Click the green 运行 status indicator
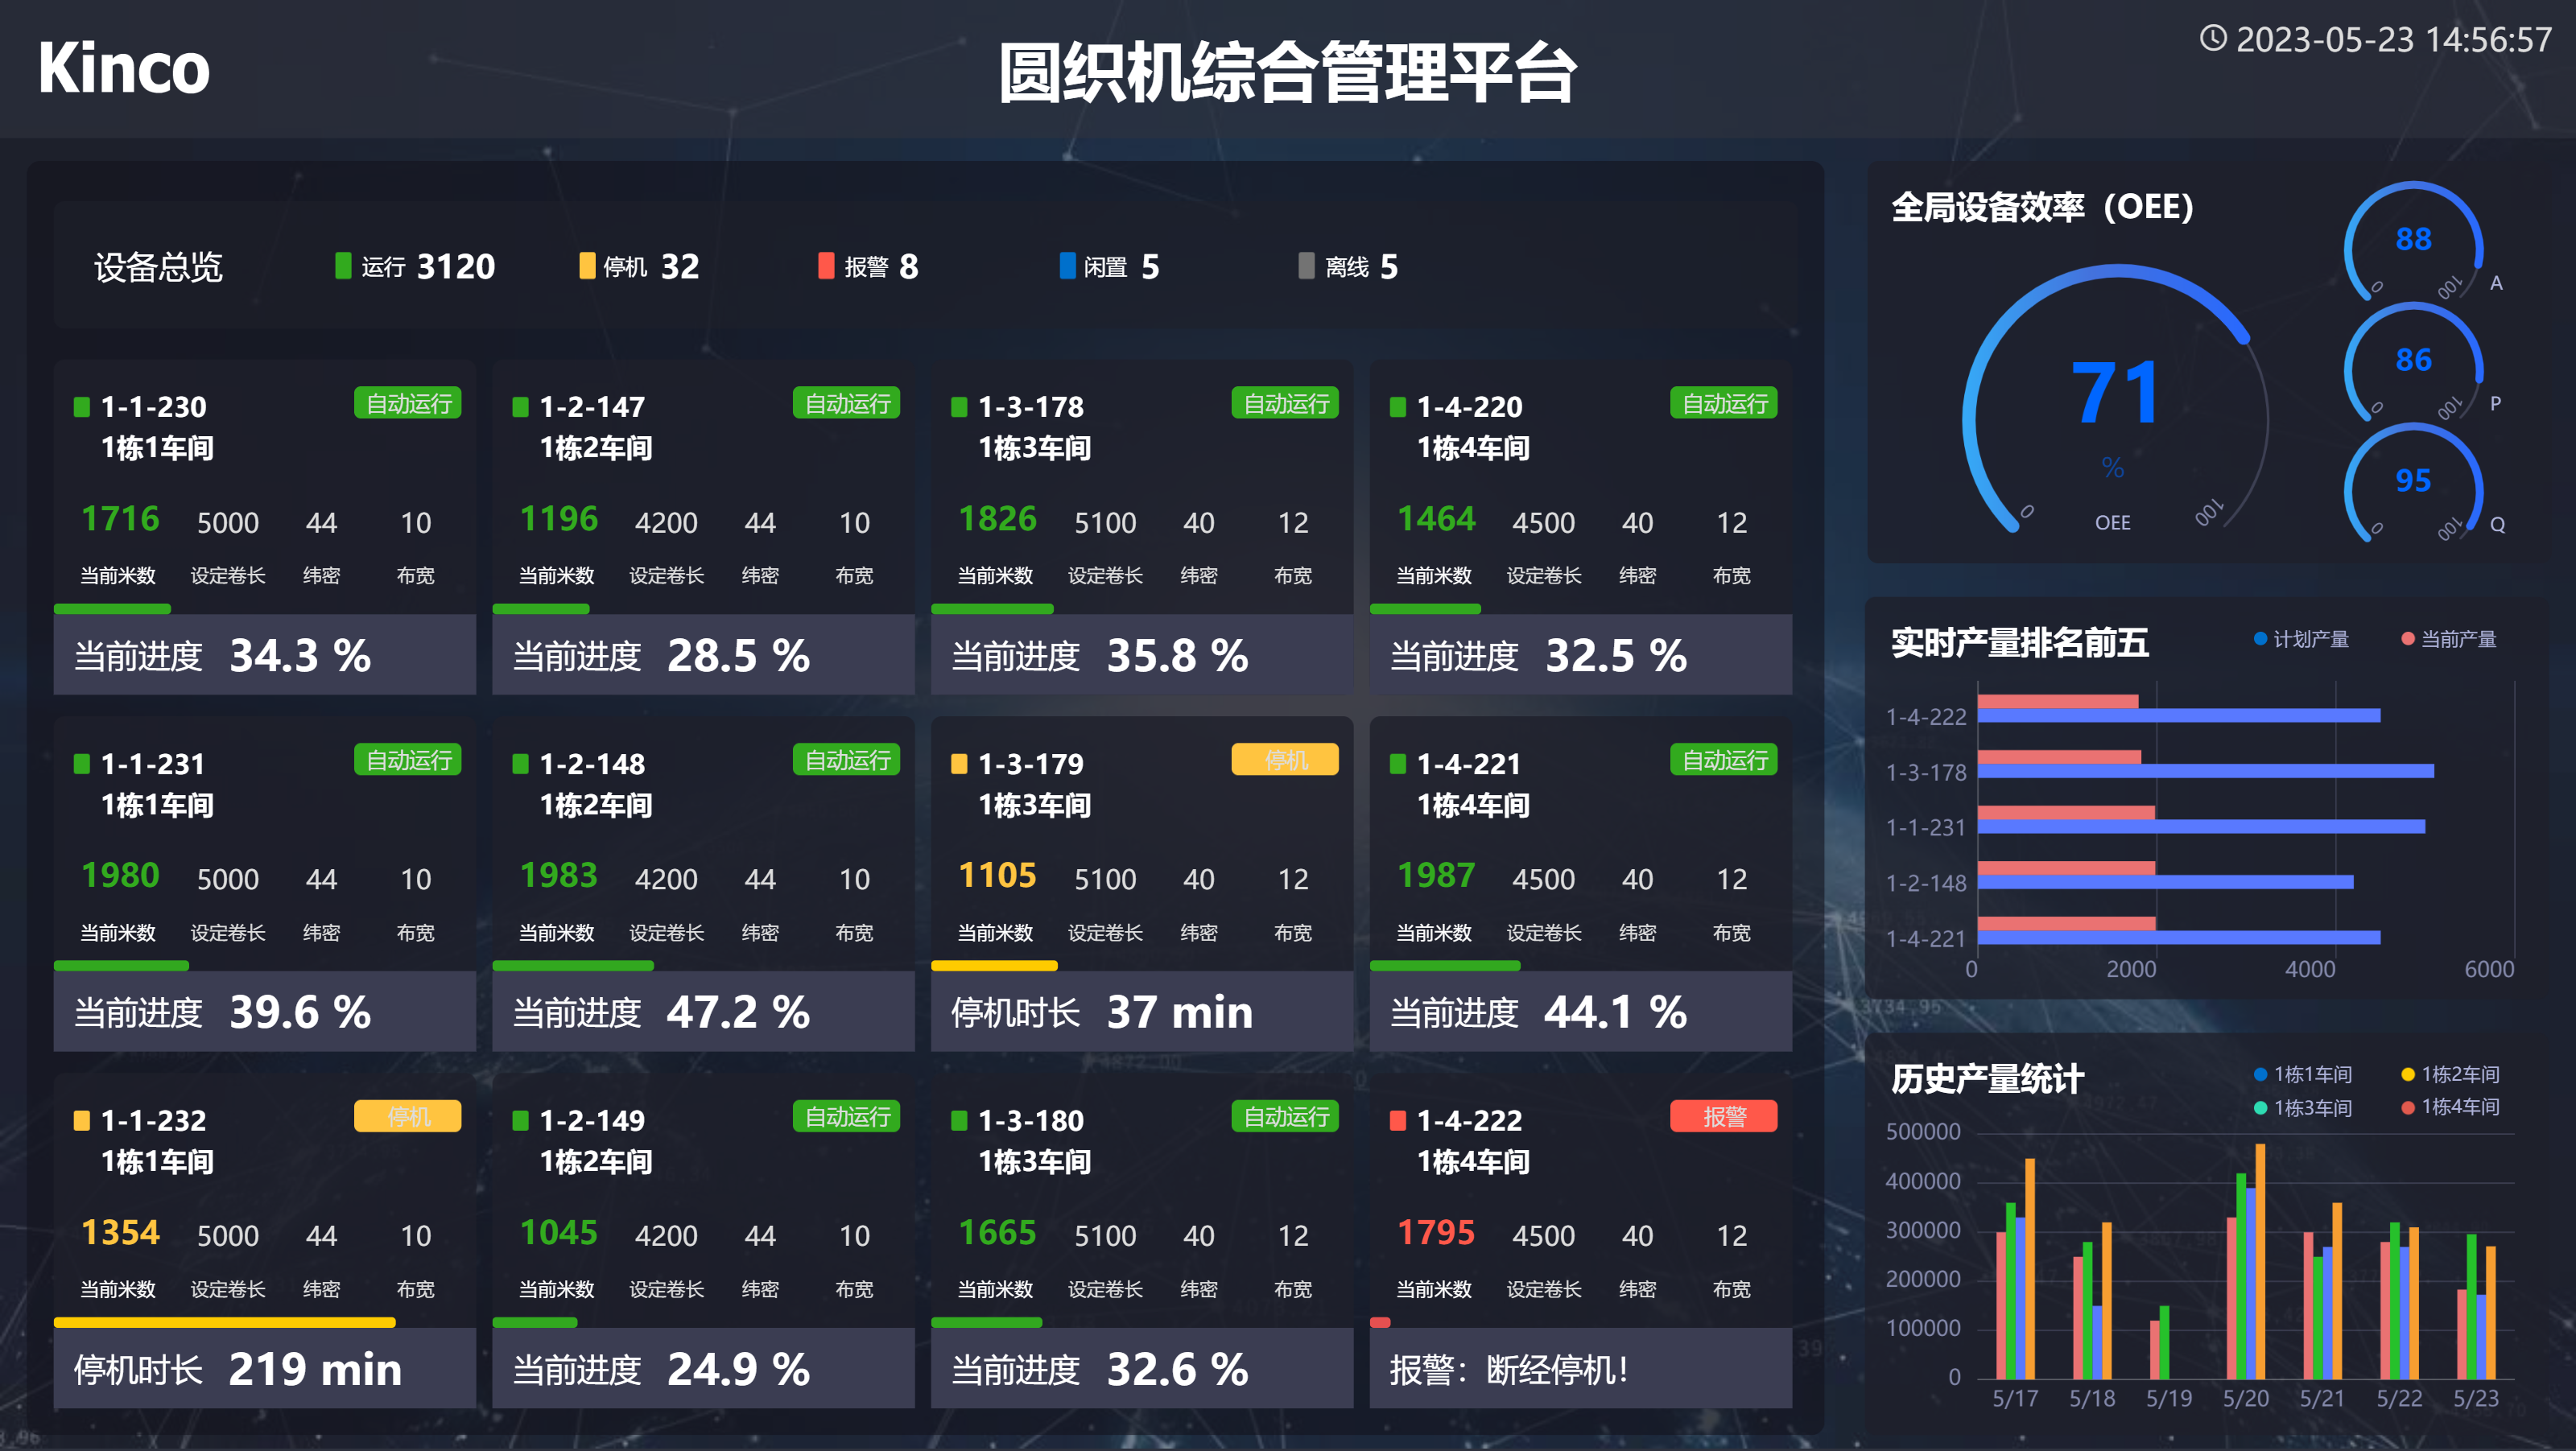The height and width of the screenshot is (1451, 2576). tap(343, 266)
